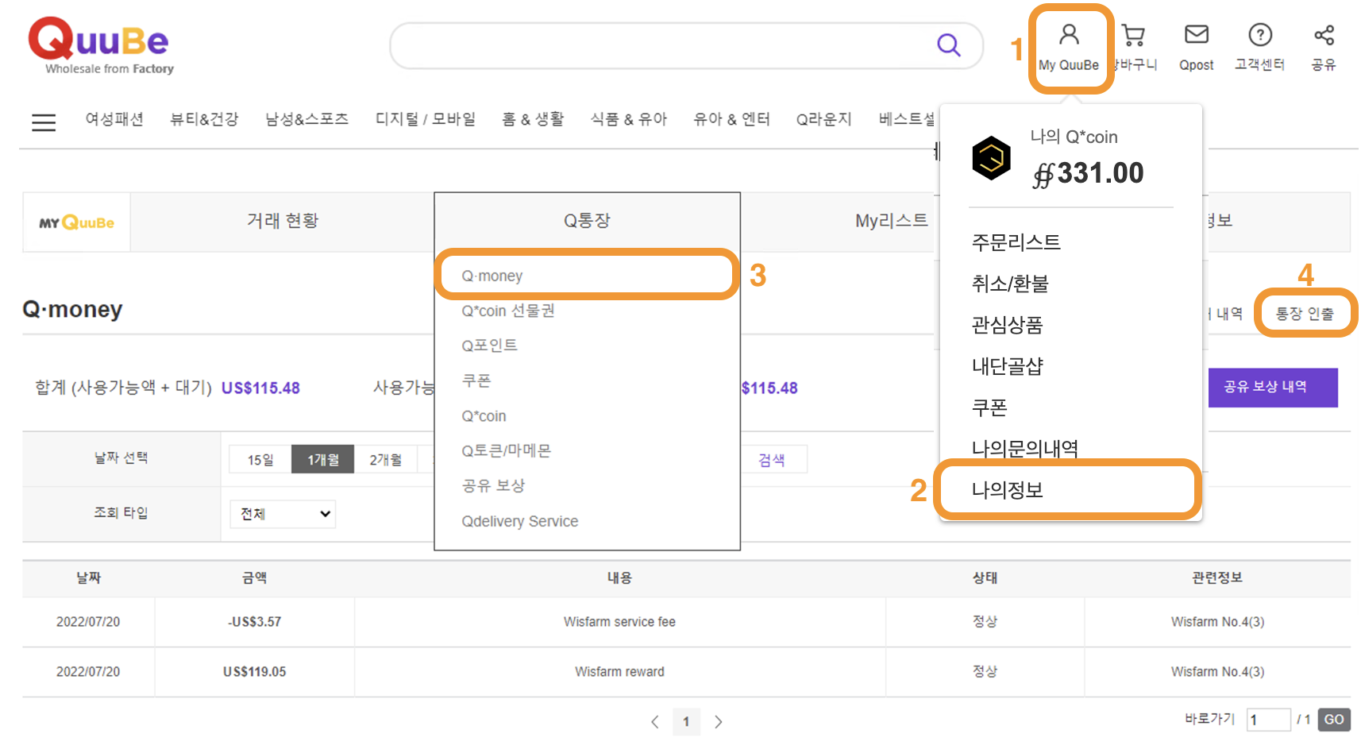1361x753 pixels.
Task: Open the 조회 타입 전체 dropdown
Action: point(283,514)
